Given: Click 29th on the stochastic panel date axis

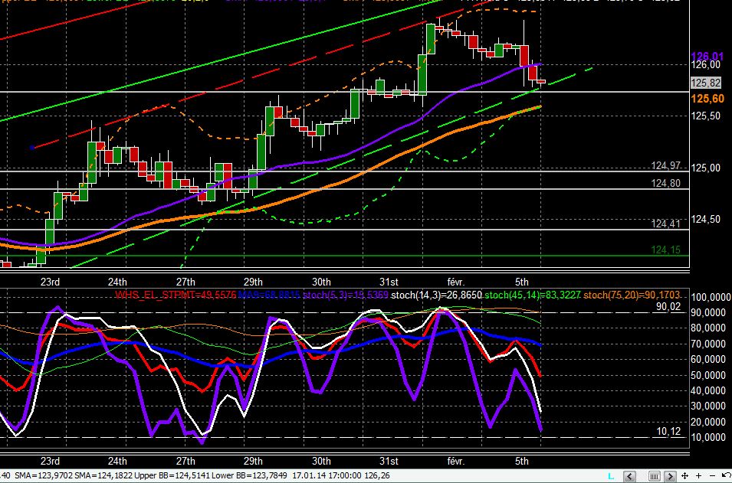Looking at the screenshot, I should click(252, 461).
